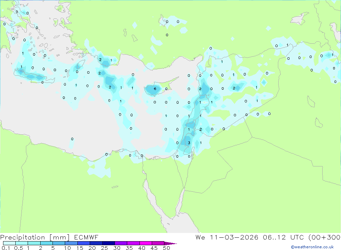Screen dimensions: 341x250
Task: Click the legend label "50"
Action: pos(166,248)
